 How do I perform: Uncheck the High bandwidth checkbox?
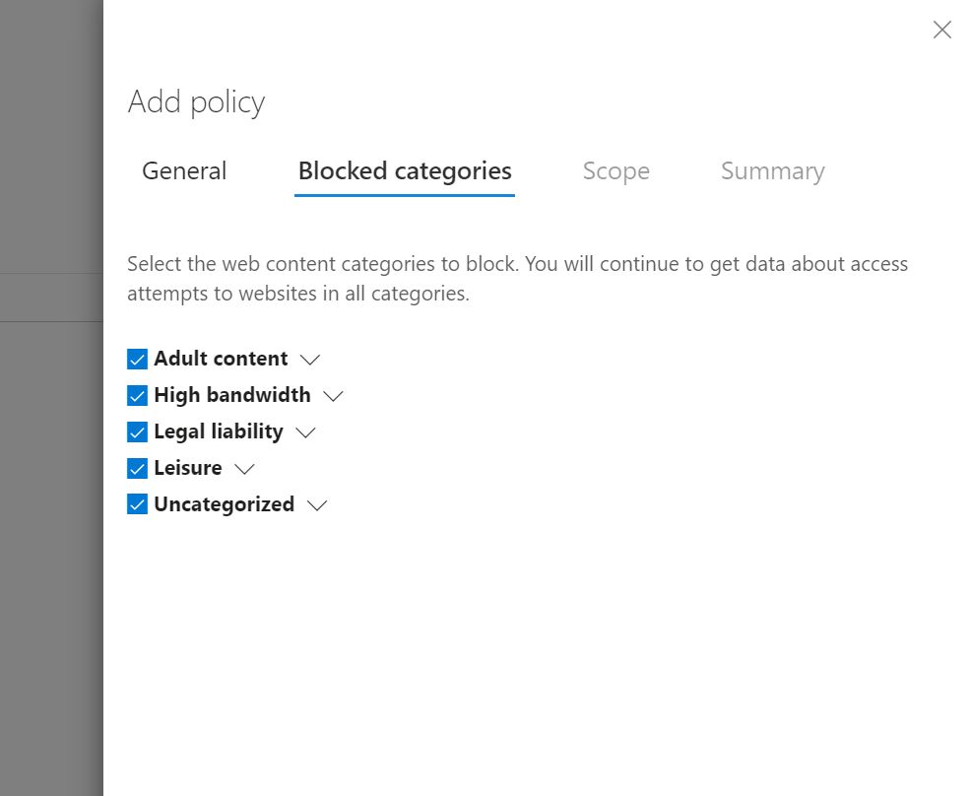pyautogui.click(x=138, y=395)
